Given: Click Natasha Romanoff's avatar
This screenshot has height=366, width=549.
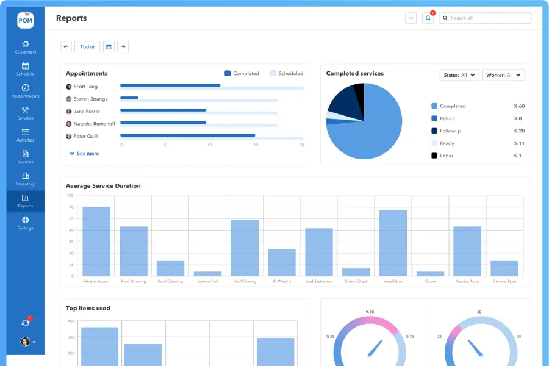Looking at the screenshot, I should tap(68, 124).
